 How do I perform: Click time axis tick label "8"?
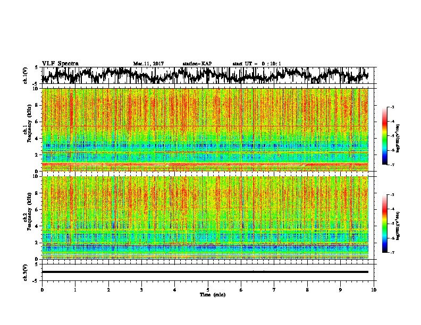(x=307, y=290)
